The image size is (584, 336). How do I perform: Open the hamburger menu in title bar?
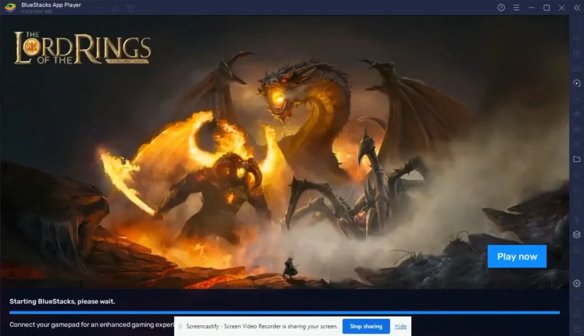(x=516, y=7)
